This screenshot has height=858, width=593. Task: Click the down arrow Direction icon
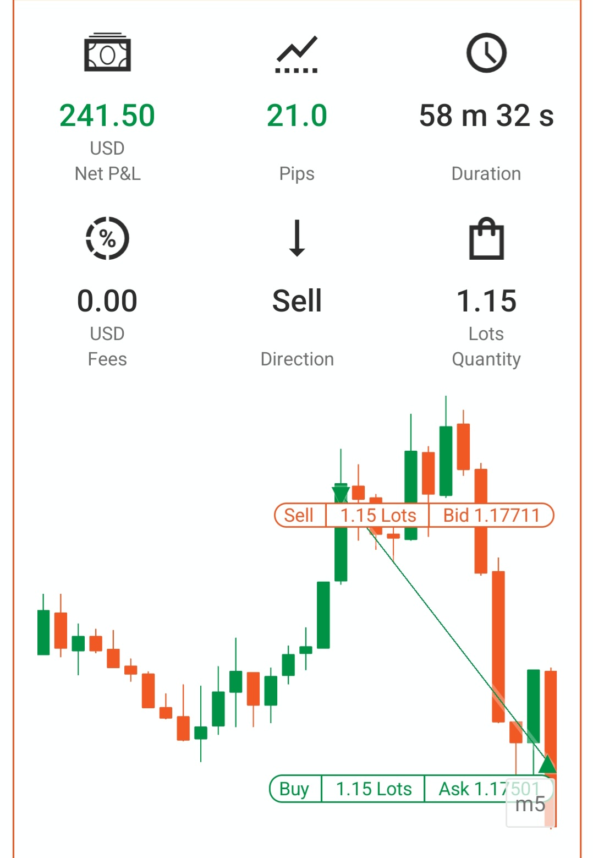click(x=297, y=238)
